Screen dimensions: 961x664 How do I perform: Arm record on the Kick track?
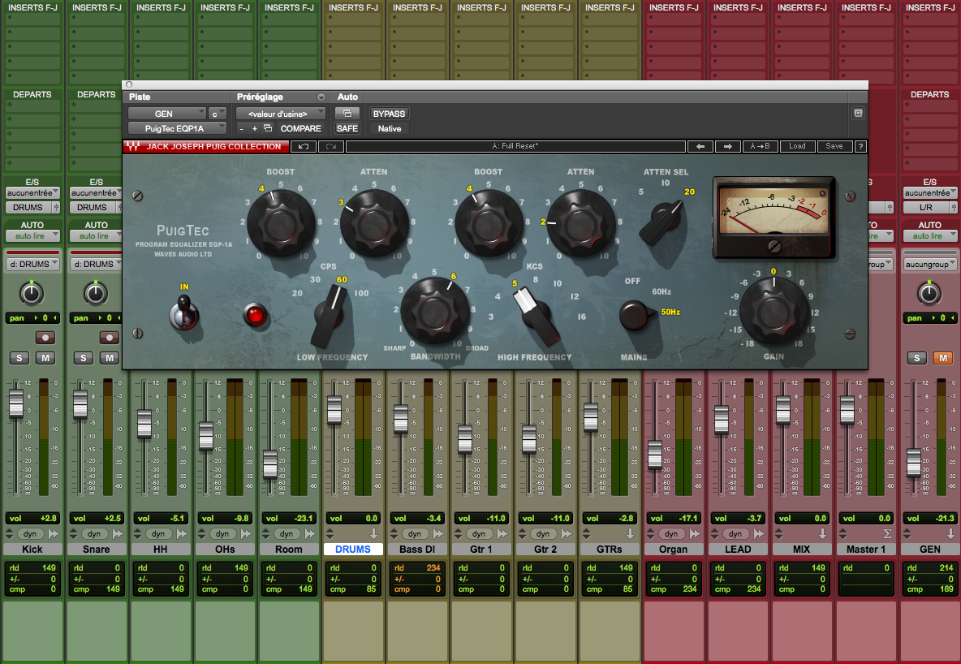coord(45,337)
